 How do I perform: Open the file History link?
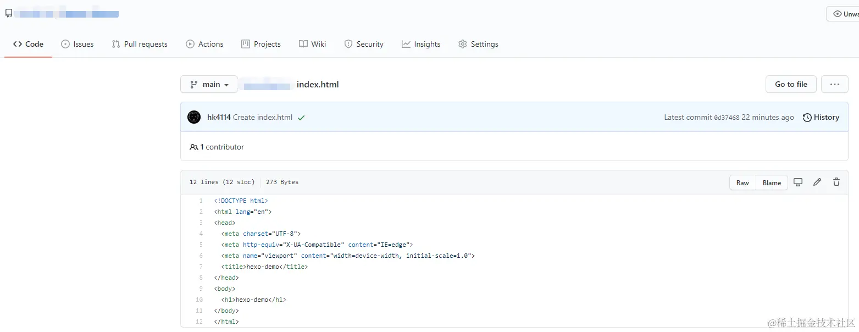tap(821, 117)
